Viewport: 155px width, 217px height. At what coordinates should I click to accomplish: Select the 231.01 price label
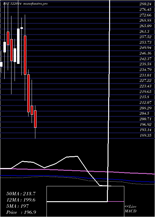point(145,75)
